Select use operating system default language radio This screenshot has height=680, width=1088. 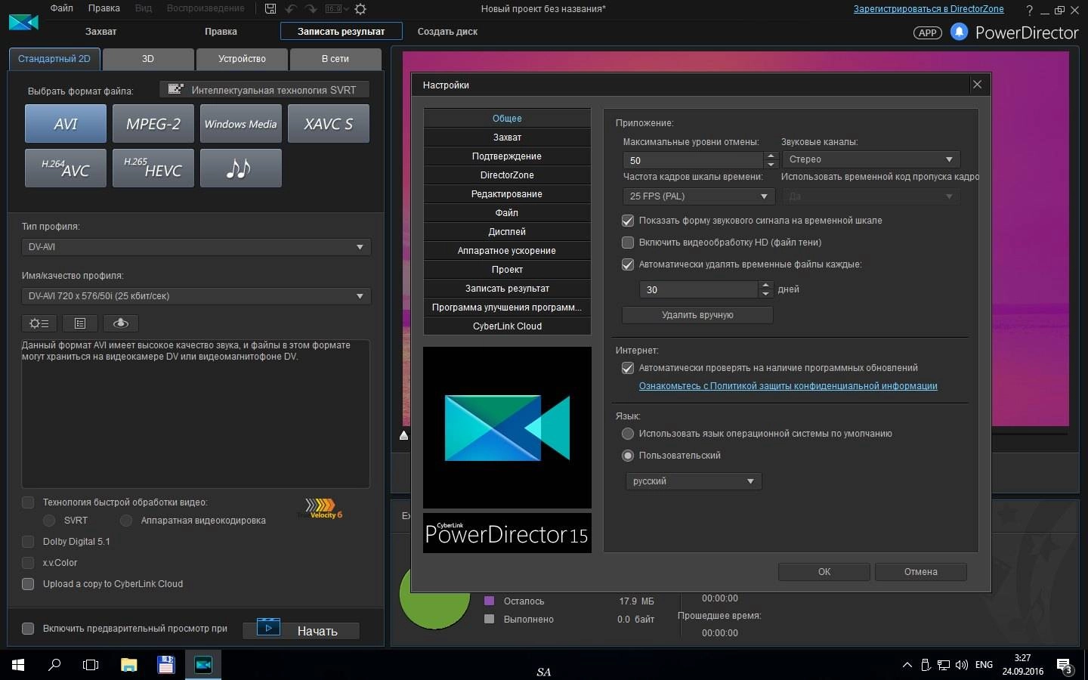(x=627, y=434)
